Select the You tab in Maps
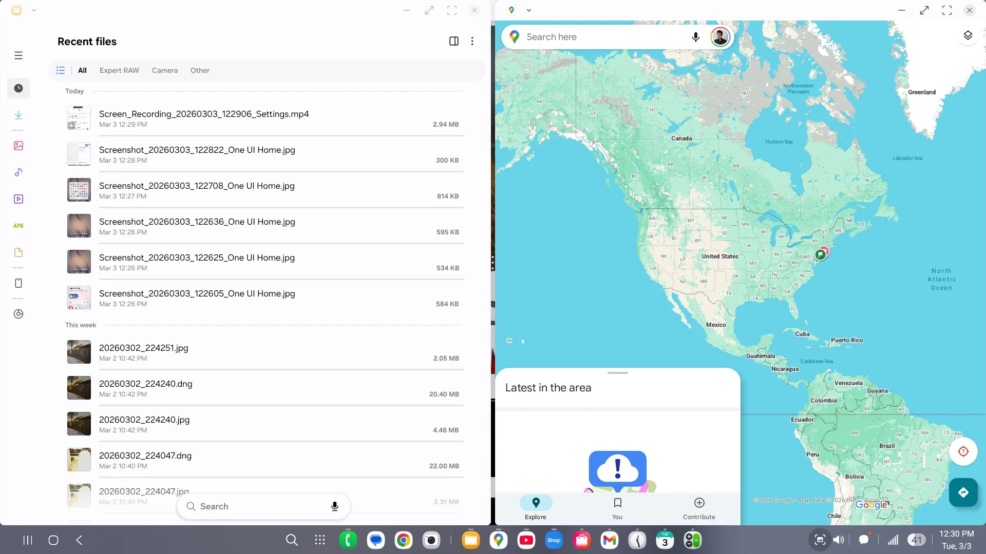 point(617,508)
